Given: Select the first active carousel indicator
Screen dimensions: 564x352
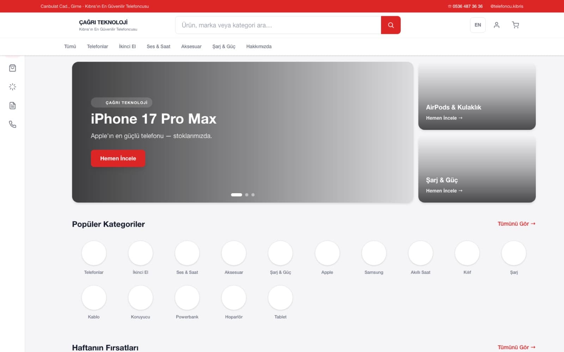Looking at the screenshot, I should 237,195.
